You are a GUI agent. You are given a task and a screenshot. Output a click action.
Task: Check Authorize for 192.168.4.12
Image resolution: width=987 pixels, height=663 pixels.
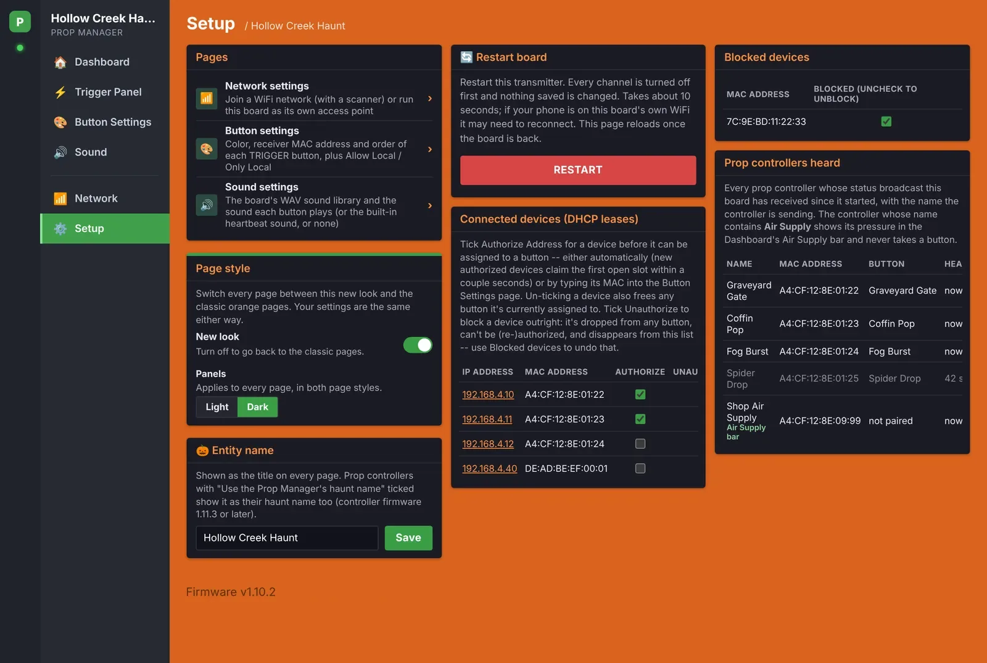coord(640,444)
